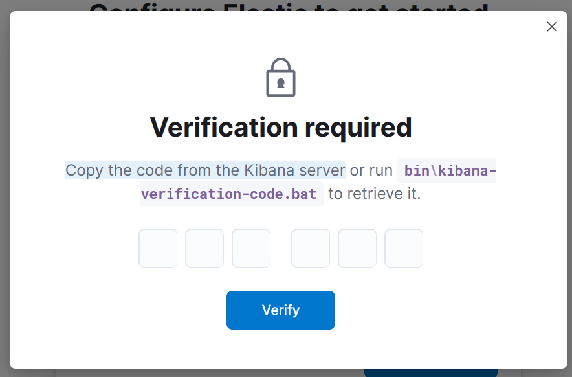Select the second verification code digit box
The width and height of the screenshot is (572, 377).
pyautogui.click(x=204, y=248)
